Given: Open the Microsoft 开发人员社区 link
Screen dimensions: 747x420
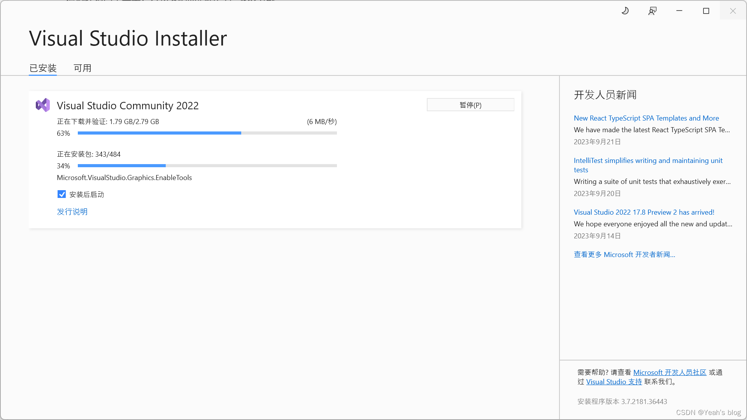Looking at the screenshot, I should click(670, 372).
